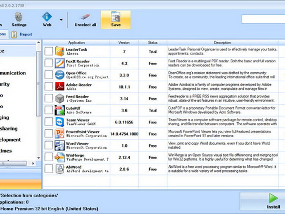The width and height of the screenshot is (285, 214).
Task: Tick the Word Viewer checkbox
Action: tap(49, 145)
